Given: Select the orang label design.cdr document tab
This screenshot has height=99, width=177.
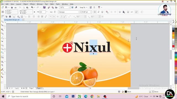Looking at the screenshot, I should pyautogui.click(x=12, y=20).
